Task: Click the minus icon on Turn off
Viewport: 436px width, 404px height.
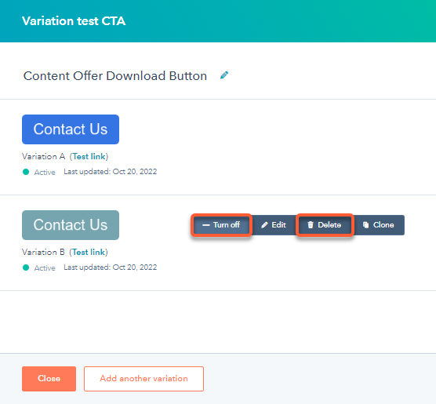Action: pos(206,225)
